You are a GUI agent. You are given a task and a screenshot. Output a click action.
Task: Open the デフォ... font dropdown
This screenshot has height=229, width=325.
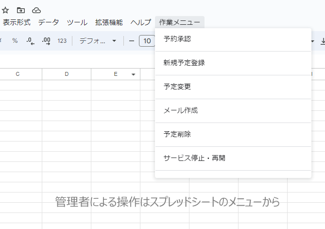(x=98, y=41)
